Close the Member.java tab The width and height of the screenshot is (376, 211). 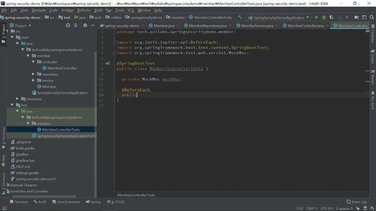coord(177,26)
